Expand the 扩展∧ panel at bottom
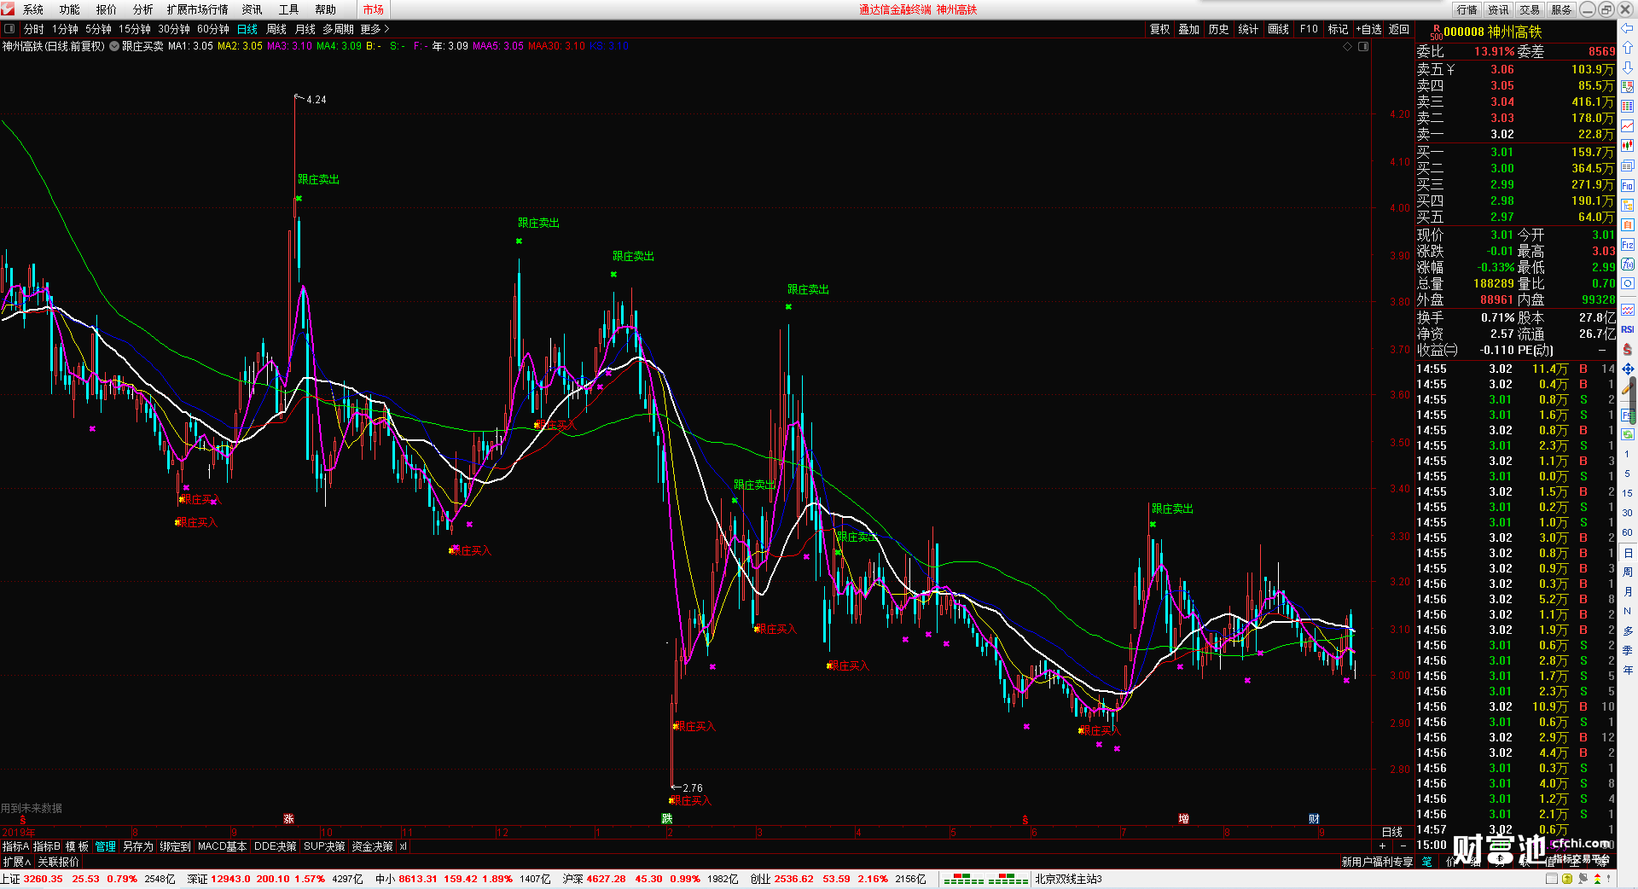Image resolution: width=1638 pixels, height=889 pixels. click(17, 862)
